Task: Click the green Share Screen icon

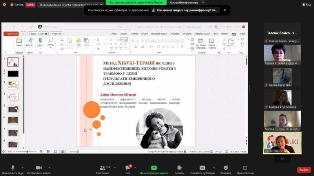Action: click(154, 168)
